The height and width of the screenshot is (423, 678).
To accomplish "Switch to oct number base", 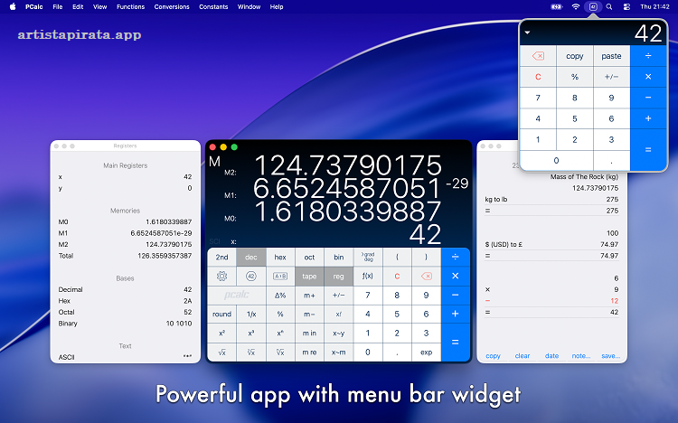I will pyautogui.click(x=309, y=257).
